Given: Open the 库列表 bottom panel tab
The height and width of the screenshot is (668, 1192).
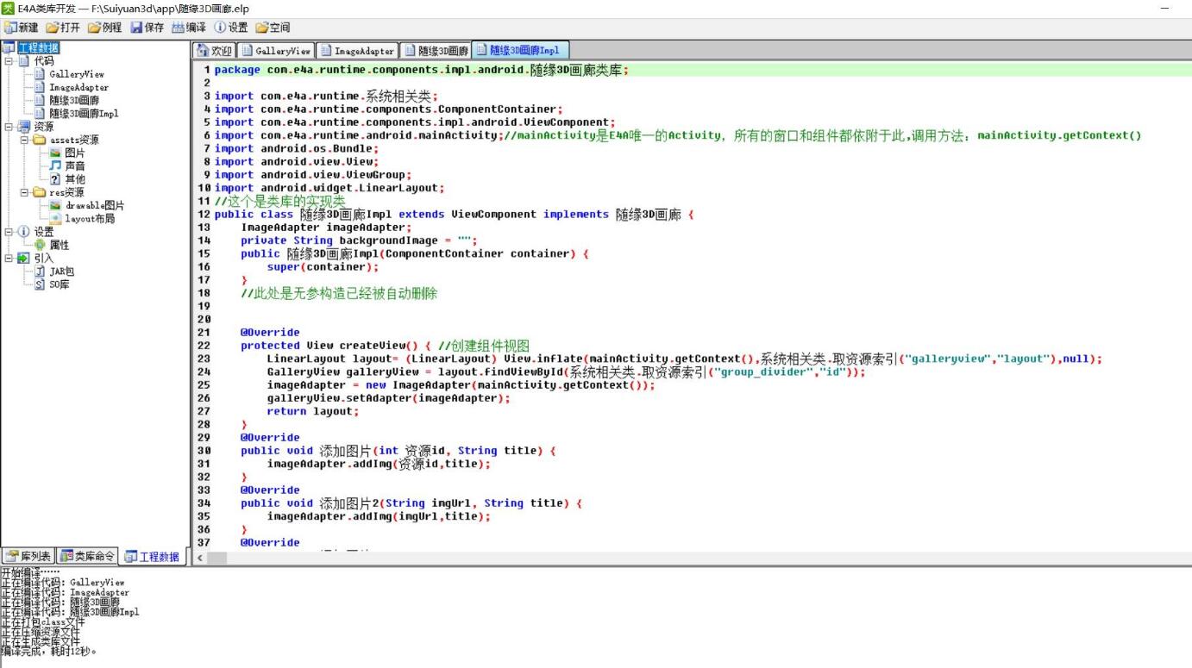Looking at the screenshot, I should tap(28, 556).
